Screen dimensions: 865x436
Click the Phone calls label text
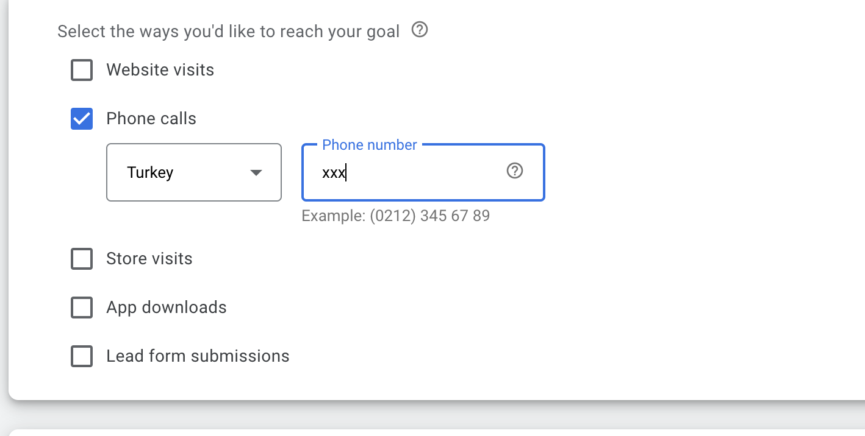151,119
